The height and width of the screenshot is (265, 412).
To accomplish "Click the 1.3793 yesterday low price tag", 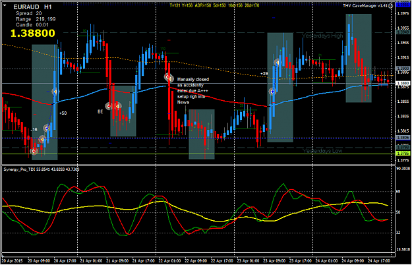I will coord(403,148).
